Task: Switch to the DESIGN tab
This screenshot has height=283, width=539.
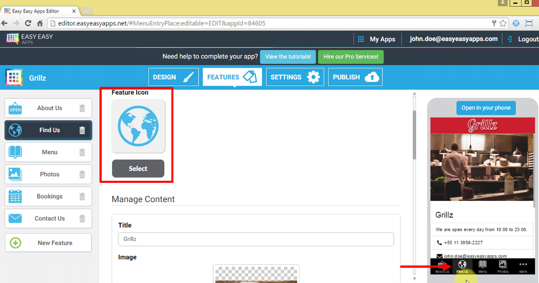Action: [x=173, y=76]
